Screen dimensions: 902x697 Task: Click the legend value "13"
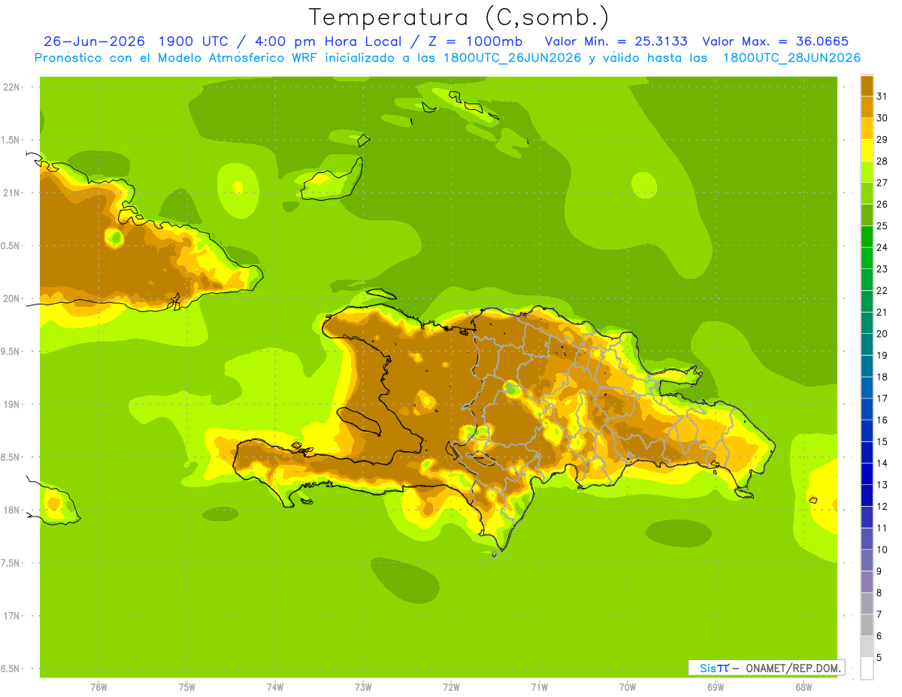pos(882,485)
